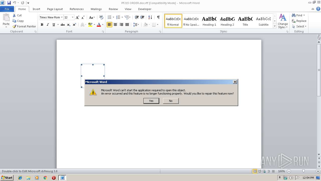This screenshot has width=321, height=181.
Task: Align text to the right
Action: click(x=121, y=25)
